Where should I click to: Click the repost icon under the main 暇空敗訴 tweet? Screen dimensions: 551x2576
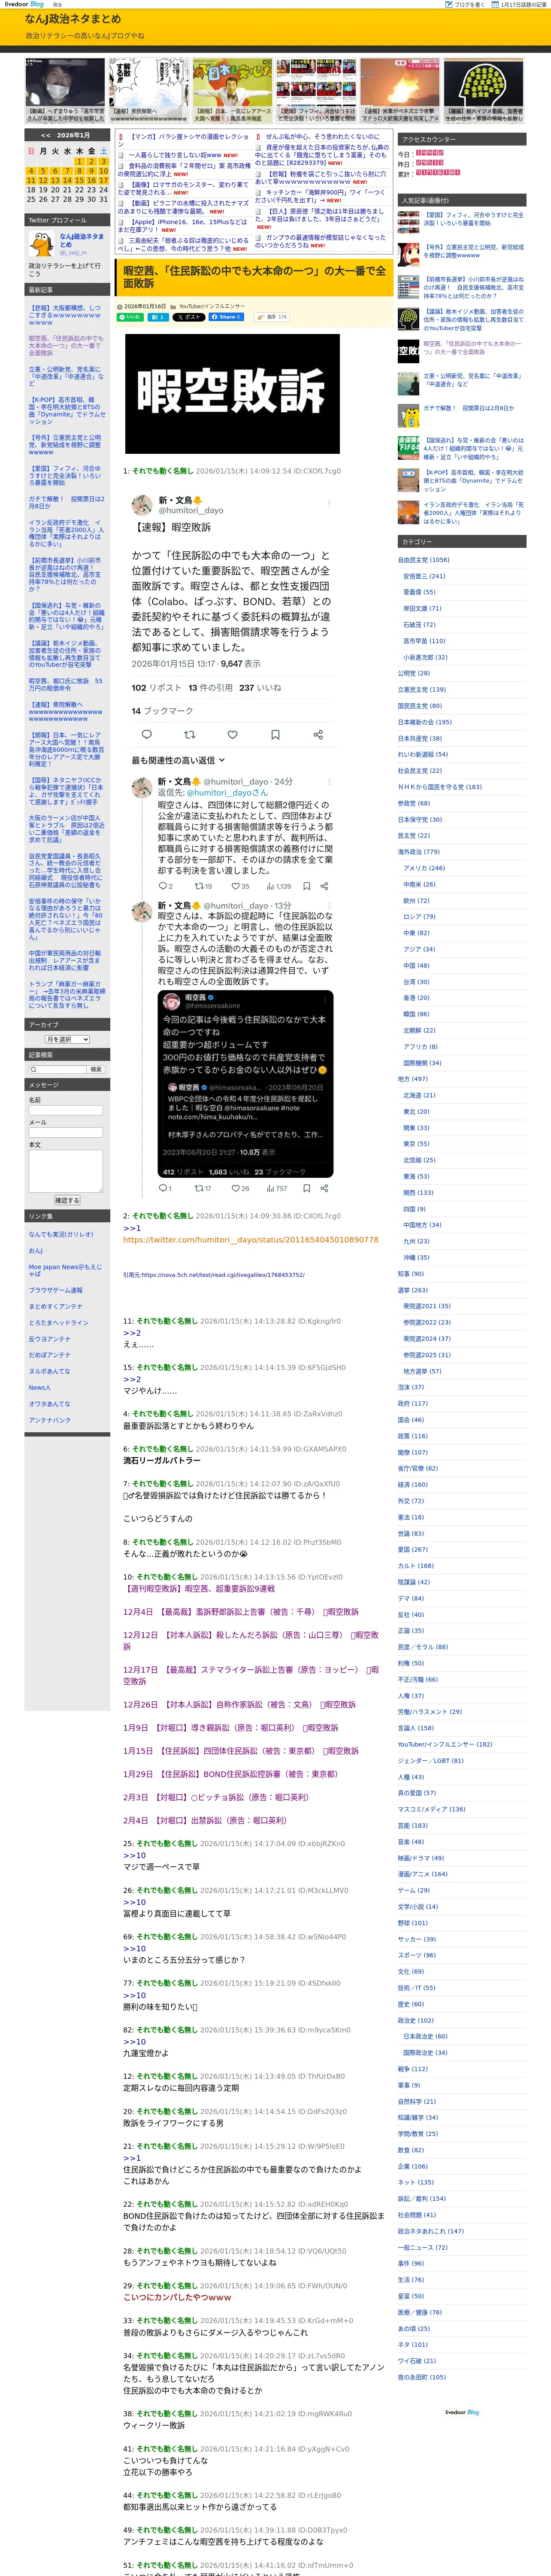[190, 734]
